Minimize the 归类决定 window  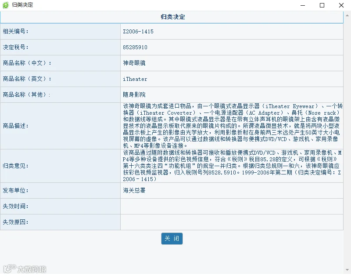tap(303, 5)
